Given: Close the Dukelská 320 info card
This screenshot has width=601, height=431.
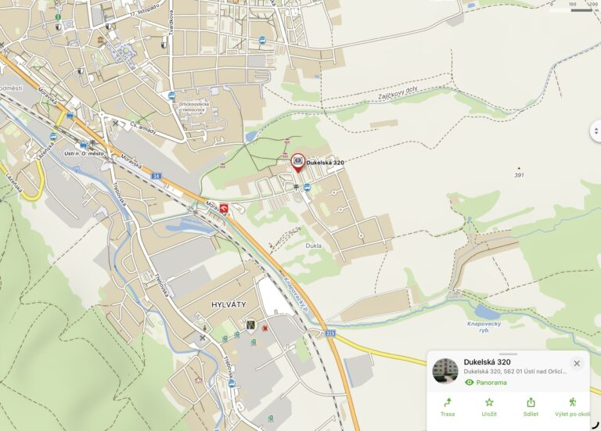Looking at the screenshot, I should pos(577,363).
